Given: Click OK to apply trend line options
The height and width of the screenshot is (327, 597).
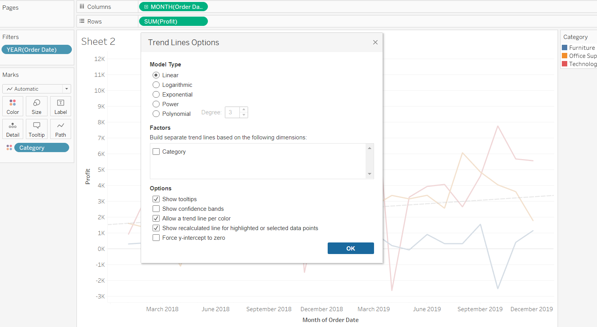Looking at the screenshot, I should (x=350, y=248).
